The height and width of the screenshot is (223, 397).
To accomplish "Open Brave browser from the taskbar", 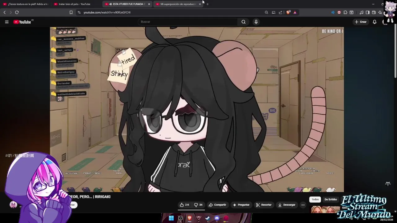I will [190, 218].
